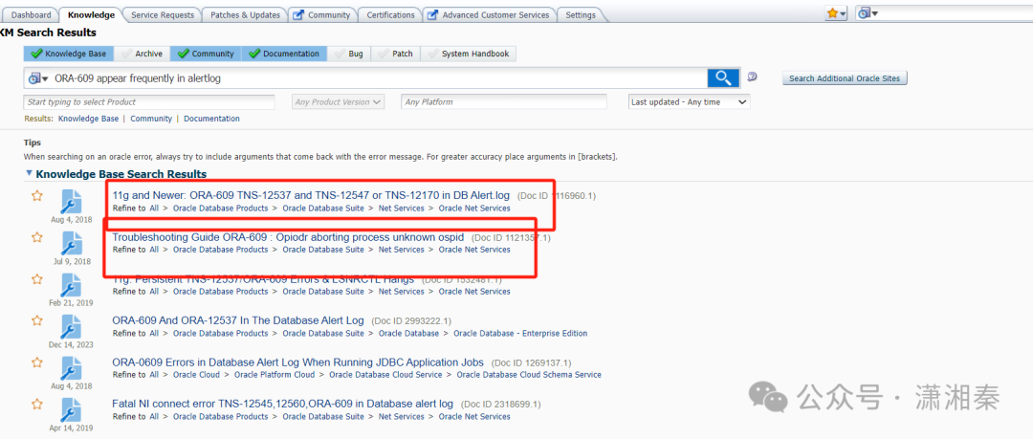Refine to Oracle Database Cloud Service
This screenshot has width=1033, height=439.
click(385, 375)
